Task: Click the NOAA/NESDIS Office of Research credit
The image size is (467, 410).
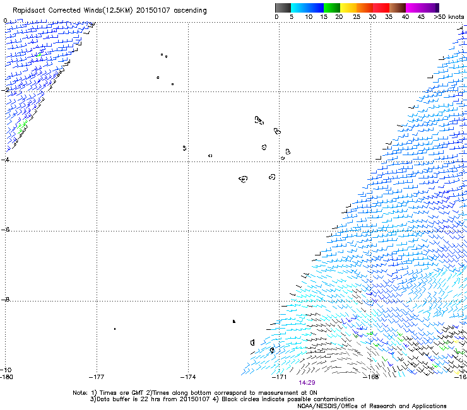Action: (372, 406)
